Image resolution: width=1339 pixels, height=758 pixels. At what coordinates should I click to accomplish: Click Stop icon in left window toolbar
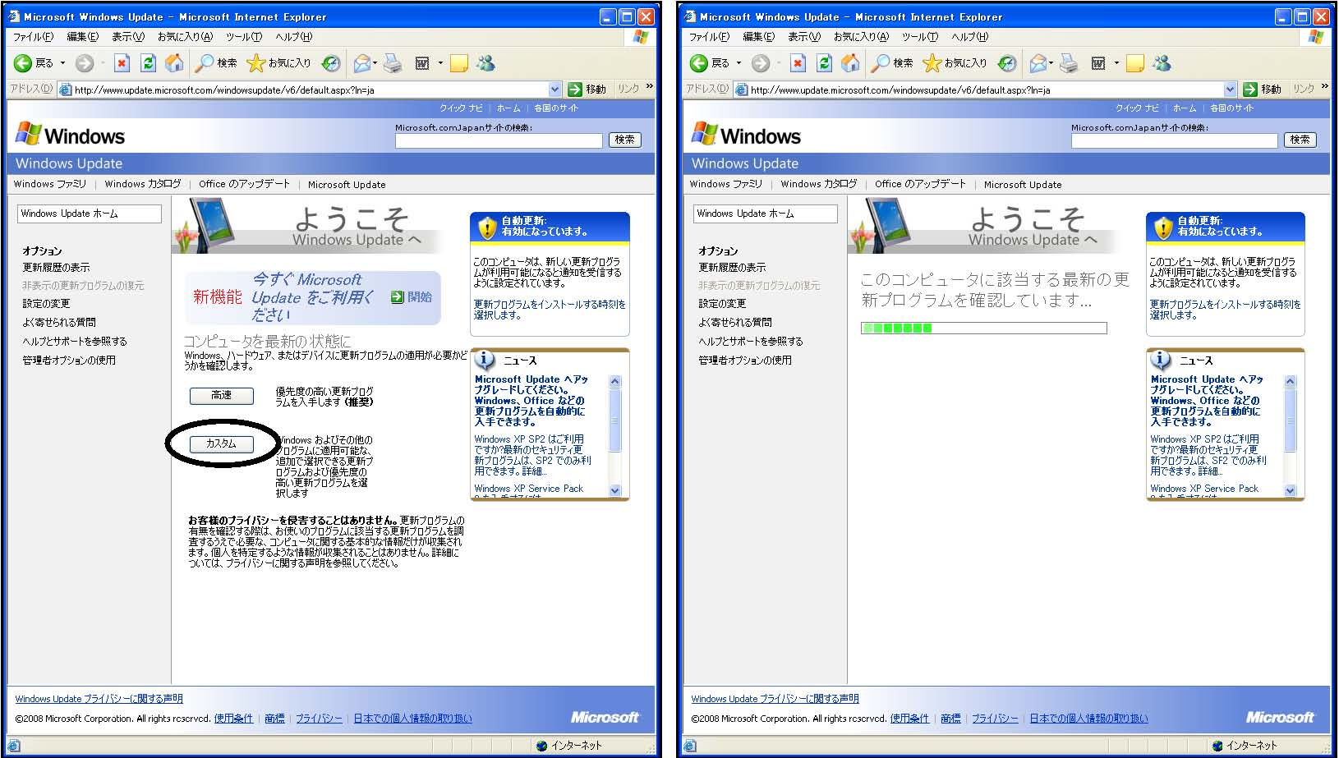[122, 63]
